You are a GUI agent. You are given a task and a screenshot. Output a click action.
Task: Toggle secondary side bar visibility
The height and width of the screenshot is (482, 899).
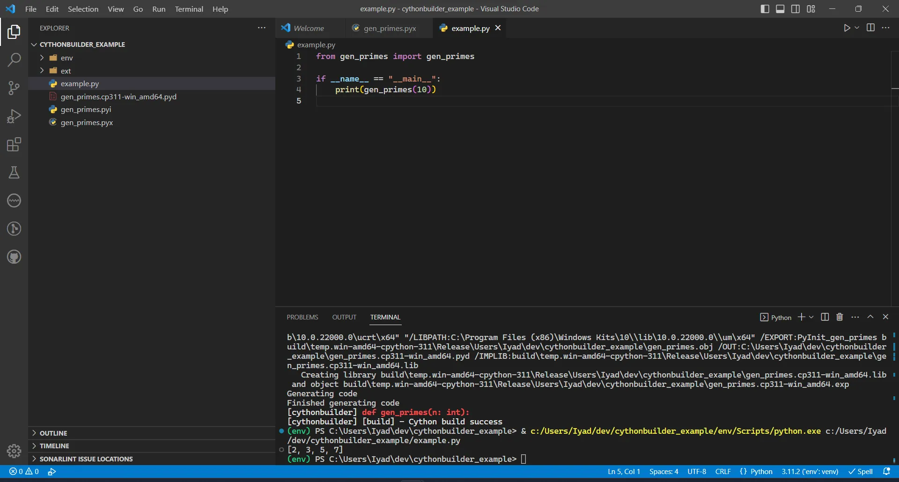(796, 9)
